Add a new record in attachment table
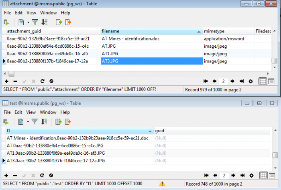The image size is (281, 190). (6, 81)
